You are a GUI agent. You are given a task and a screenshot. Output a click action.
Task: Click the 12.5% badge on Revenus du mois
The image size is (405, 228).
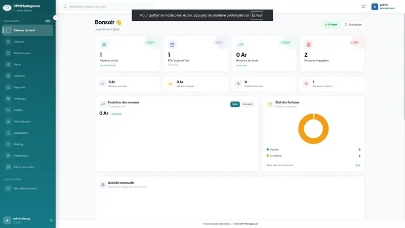(x=286, y=43)
